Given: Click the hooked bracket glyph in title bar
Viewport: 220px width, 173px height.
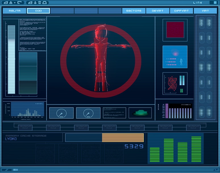Looking at the screenshot, I should point(19,3).
